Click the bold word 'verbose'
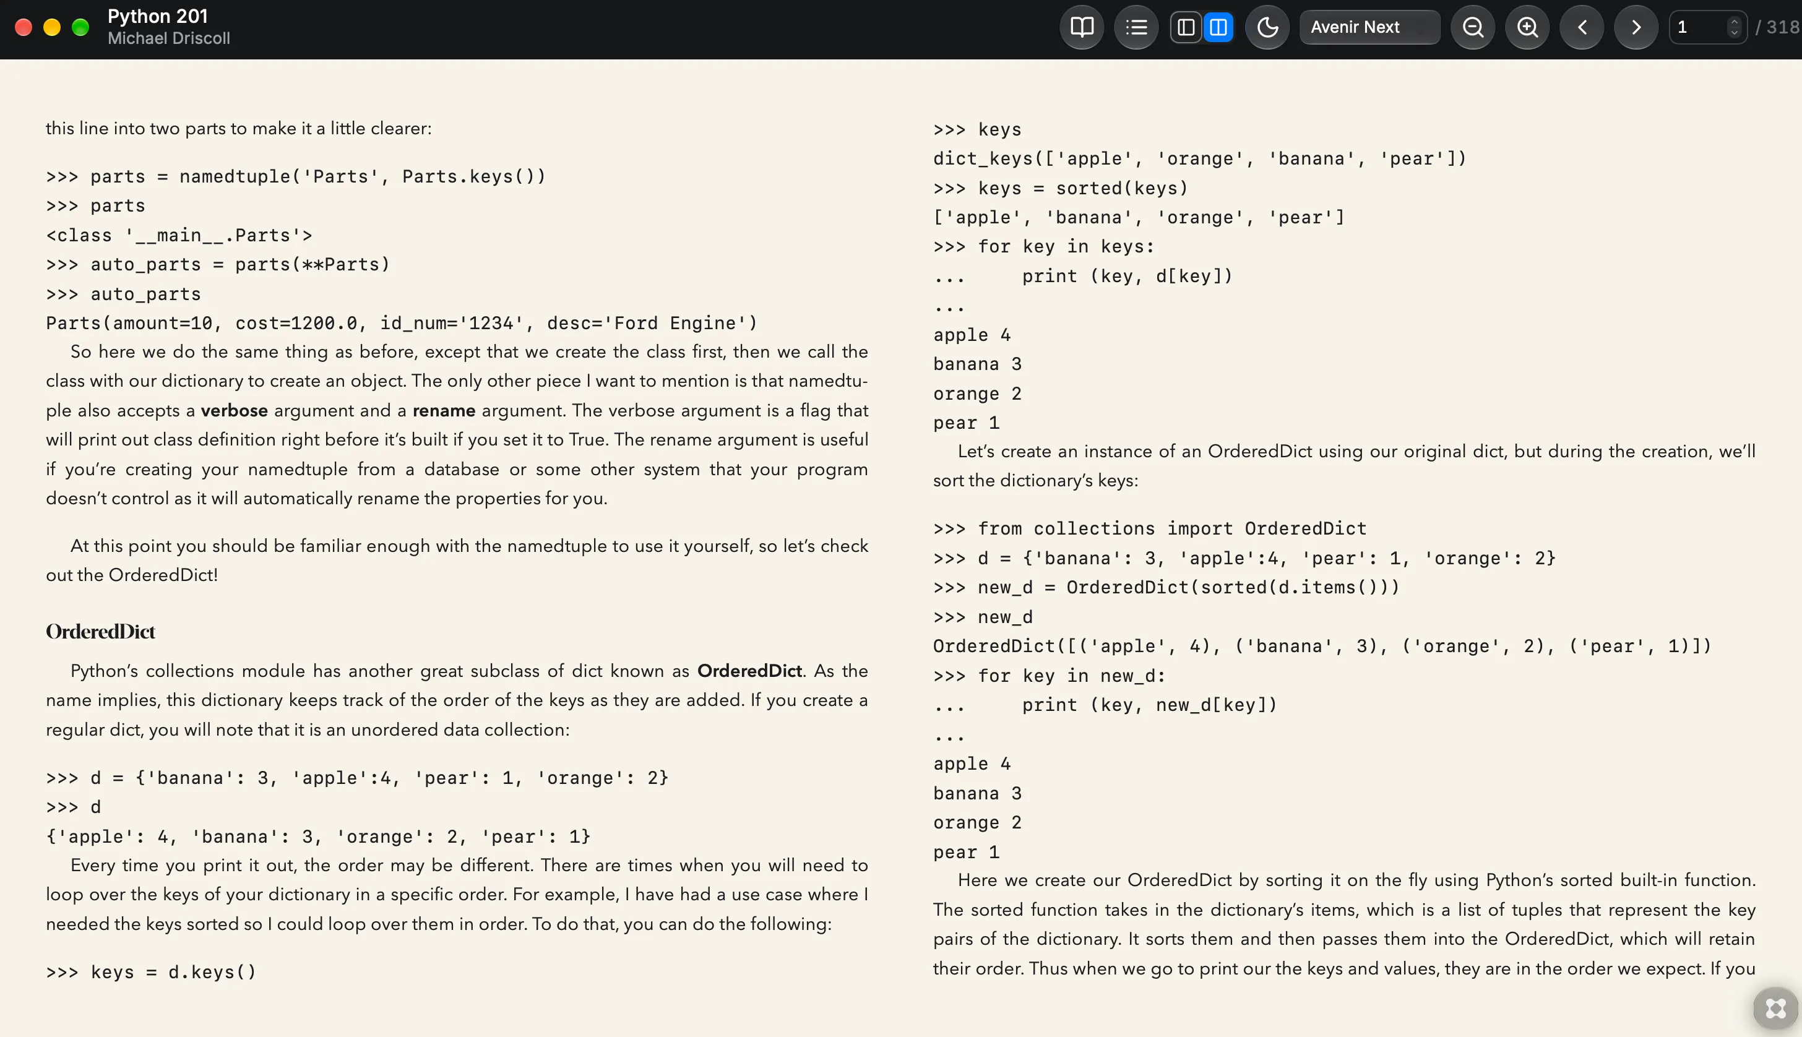This screenshot has height=1037, width=1802. pos(235,410)
